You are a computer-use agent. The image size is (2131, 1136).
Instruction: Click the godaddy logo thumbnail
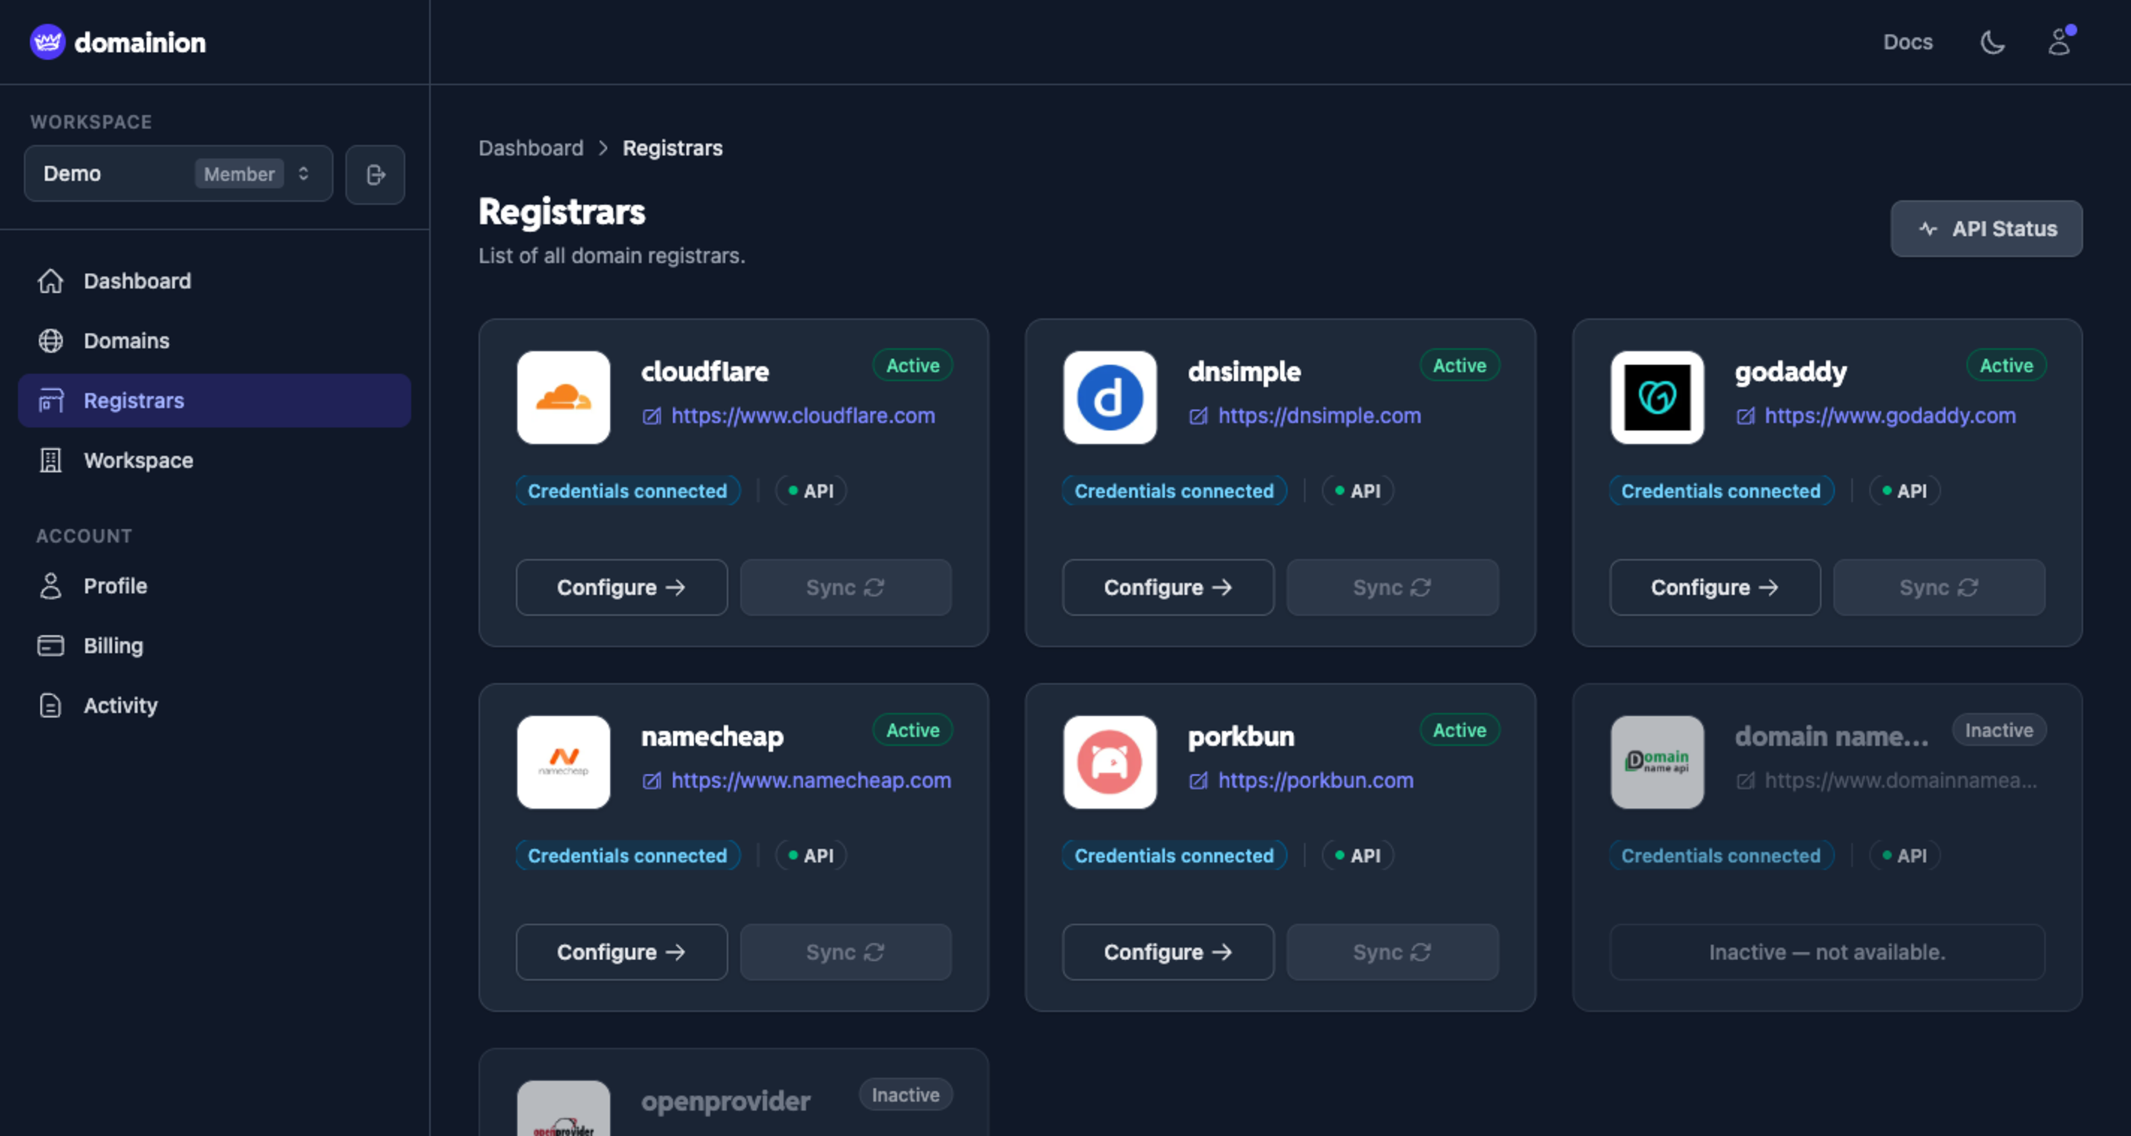[x=1656, y=398]
